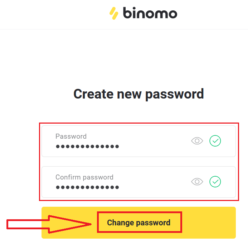Click the binomo wordmark text
This screenshot has height=244, width=248.
[x=150, y=14]
